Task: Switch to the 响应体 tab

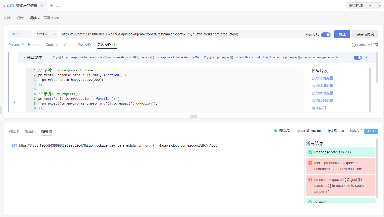Action: point(14,131)
